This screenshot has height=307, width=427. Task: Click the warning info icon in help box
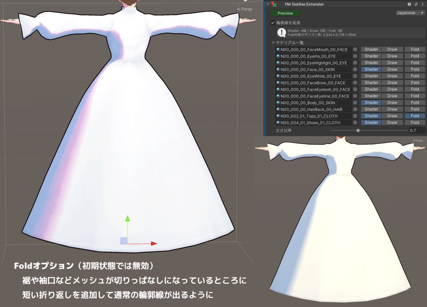[281, 33]
